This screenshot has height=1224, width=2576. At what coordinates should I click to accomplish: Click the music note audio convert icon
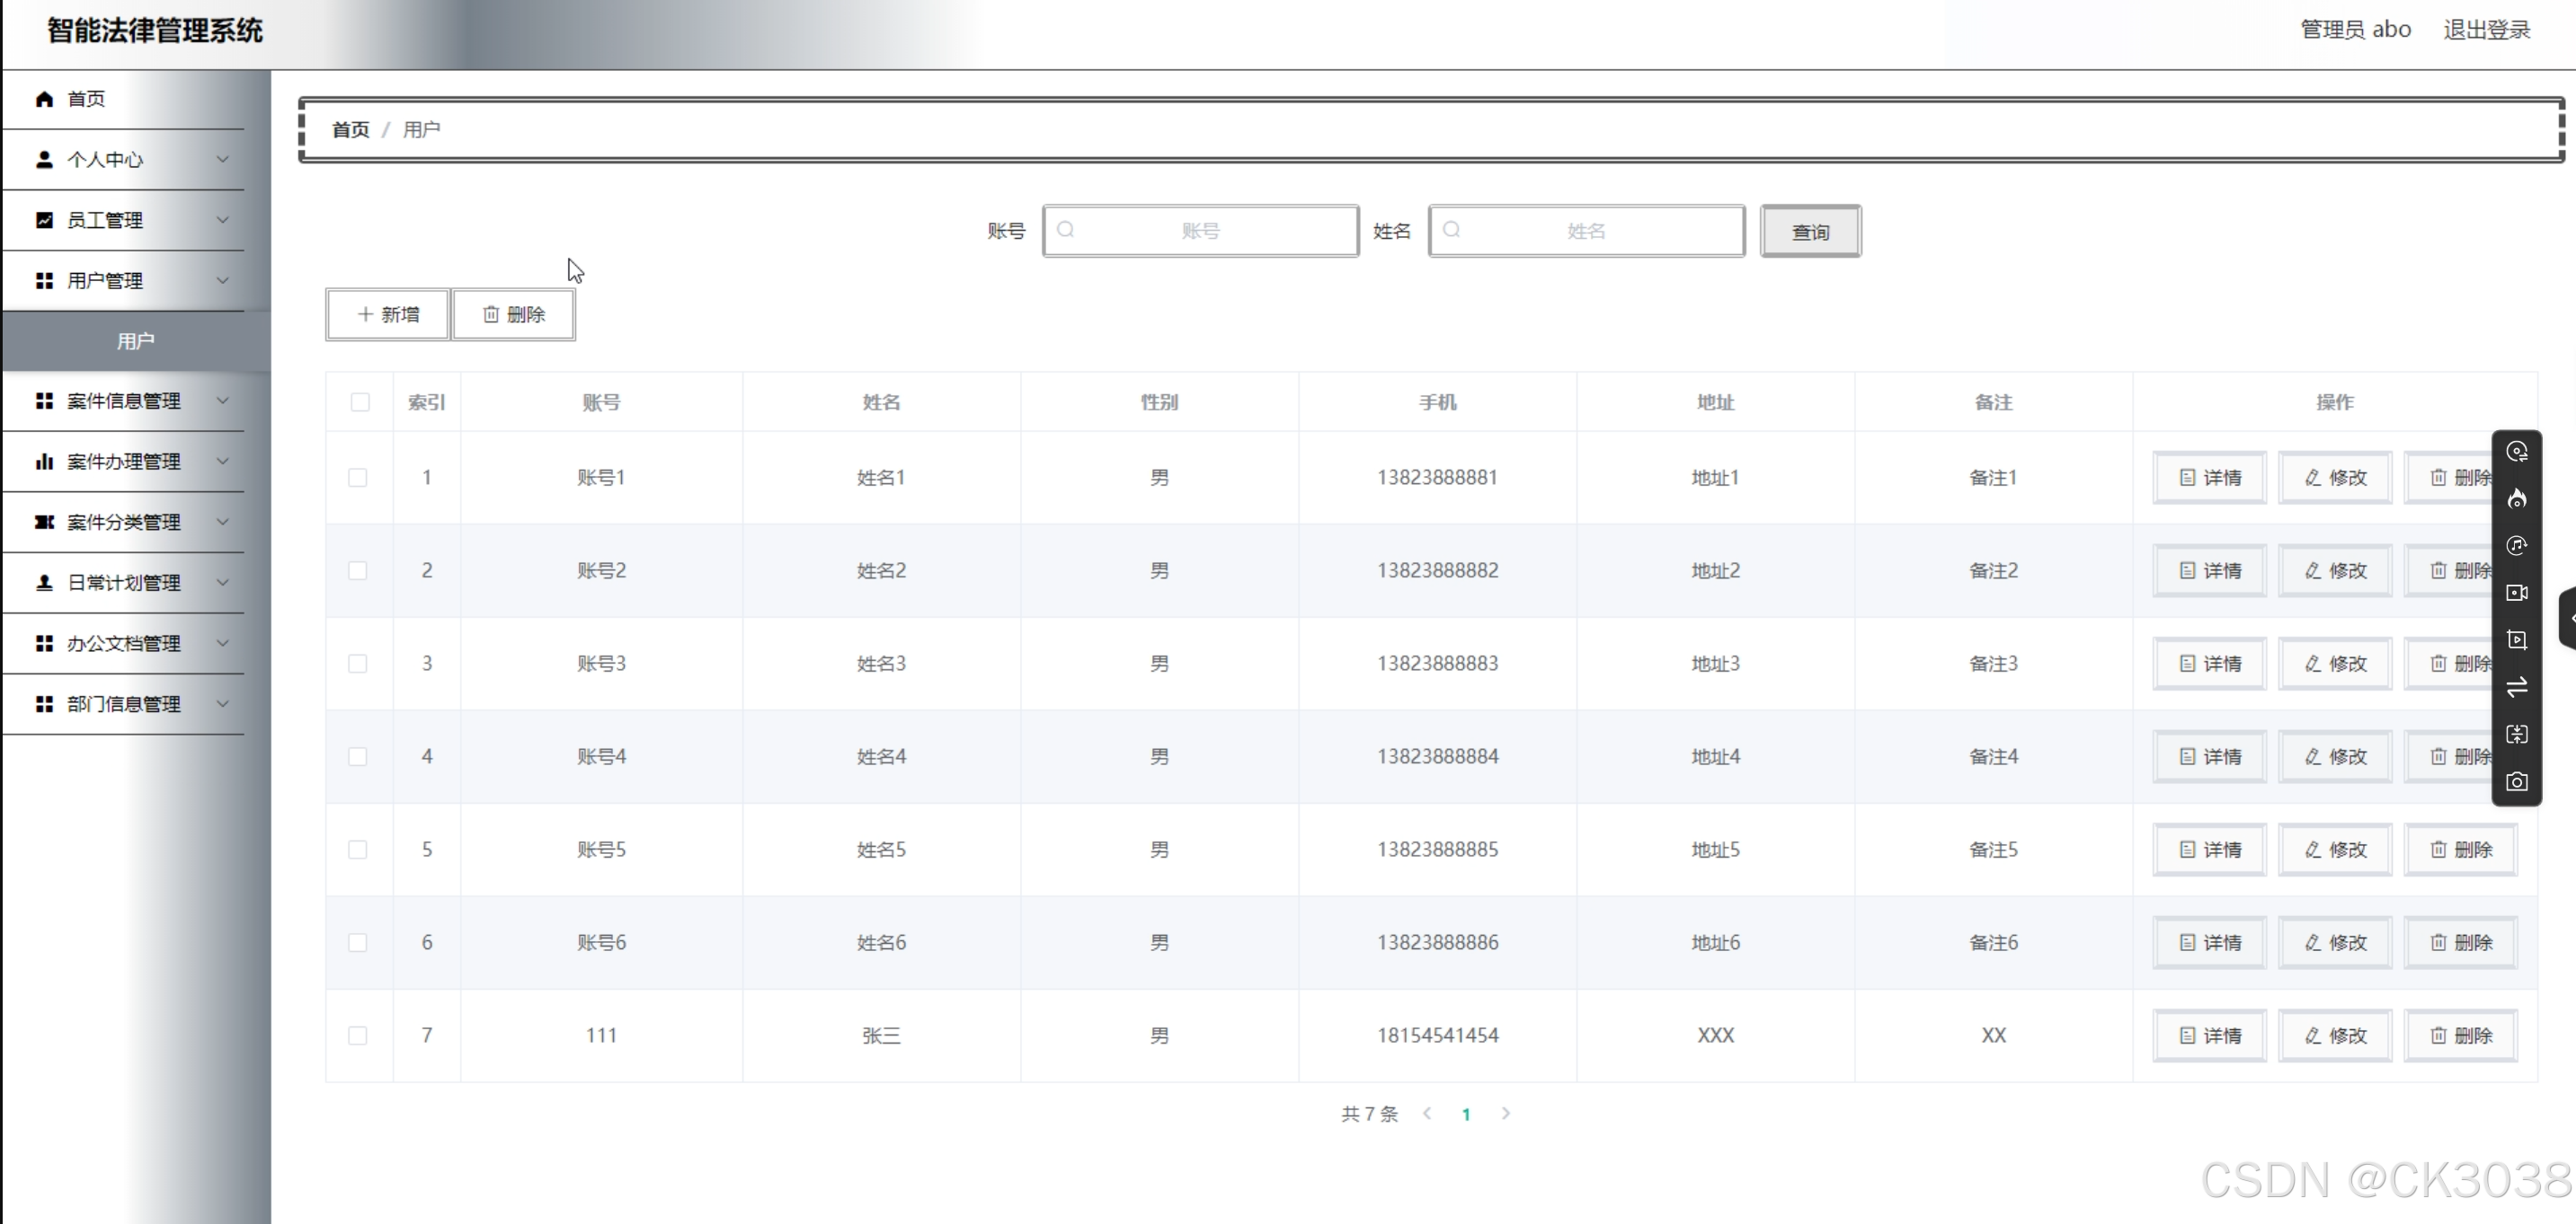pos(2516,546)
